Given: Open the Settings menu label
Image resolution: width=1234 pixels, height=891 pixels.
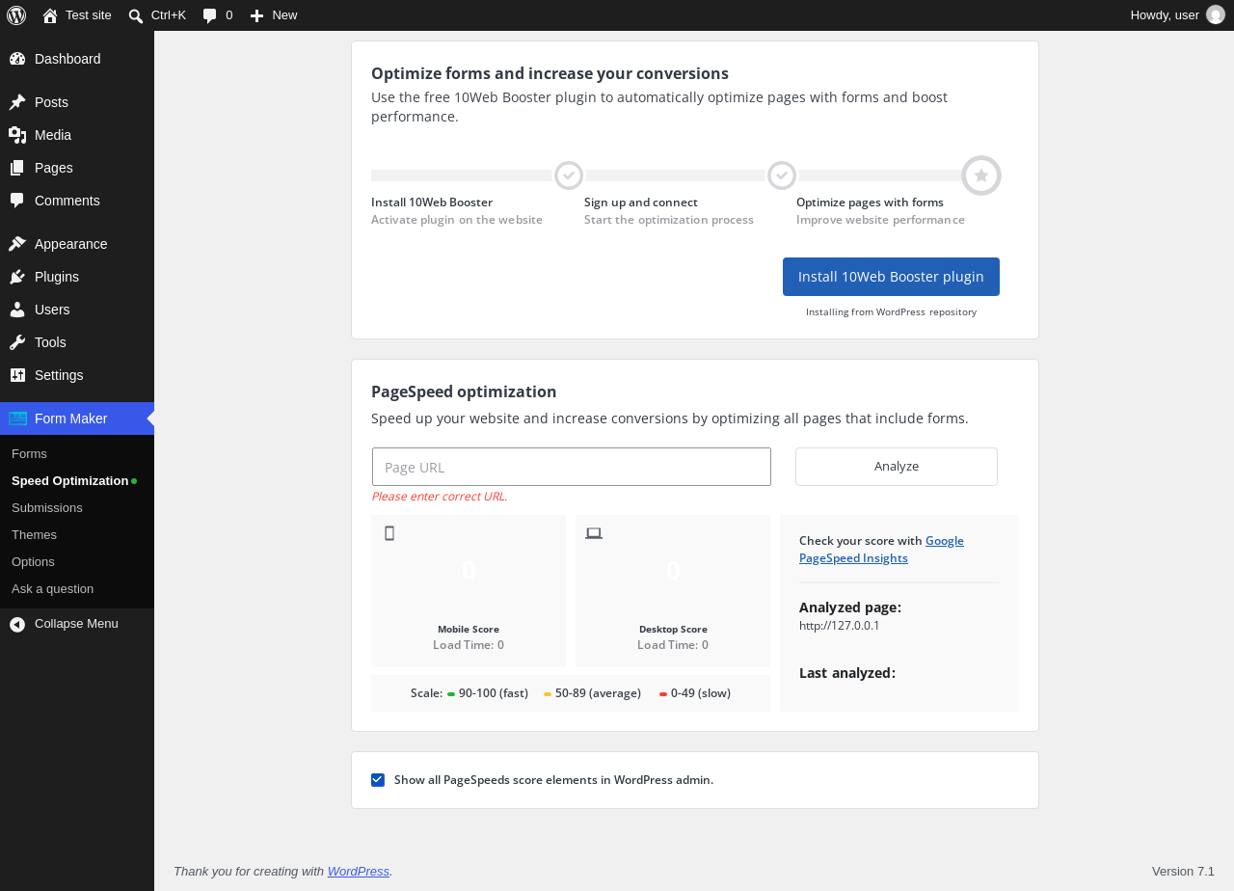Looking at the screenshot, I should [59, 375].
